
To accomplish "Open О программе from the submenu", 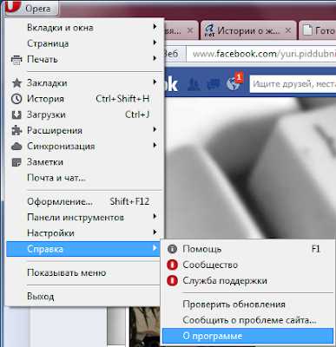I will tap(247, 336).
